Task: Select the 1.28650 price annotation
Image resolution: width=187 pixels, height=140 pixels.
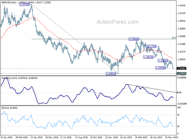Action: point(148,57)
